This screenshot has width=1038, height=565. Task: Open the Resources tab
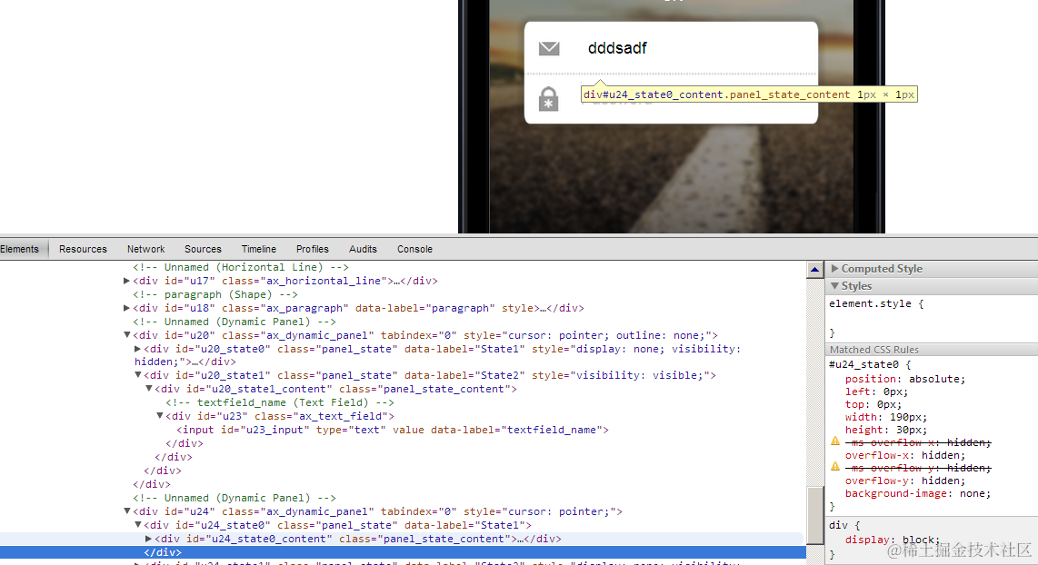83,249
